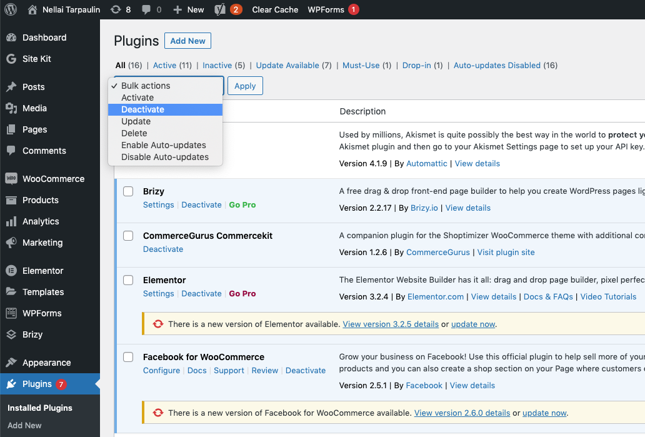Choose Deactivate from bulk actions list
645x437 pixels.
(x=165, y=109)
